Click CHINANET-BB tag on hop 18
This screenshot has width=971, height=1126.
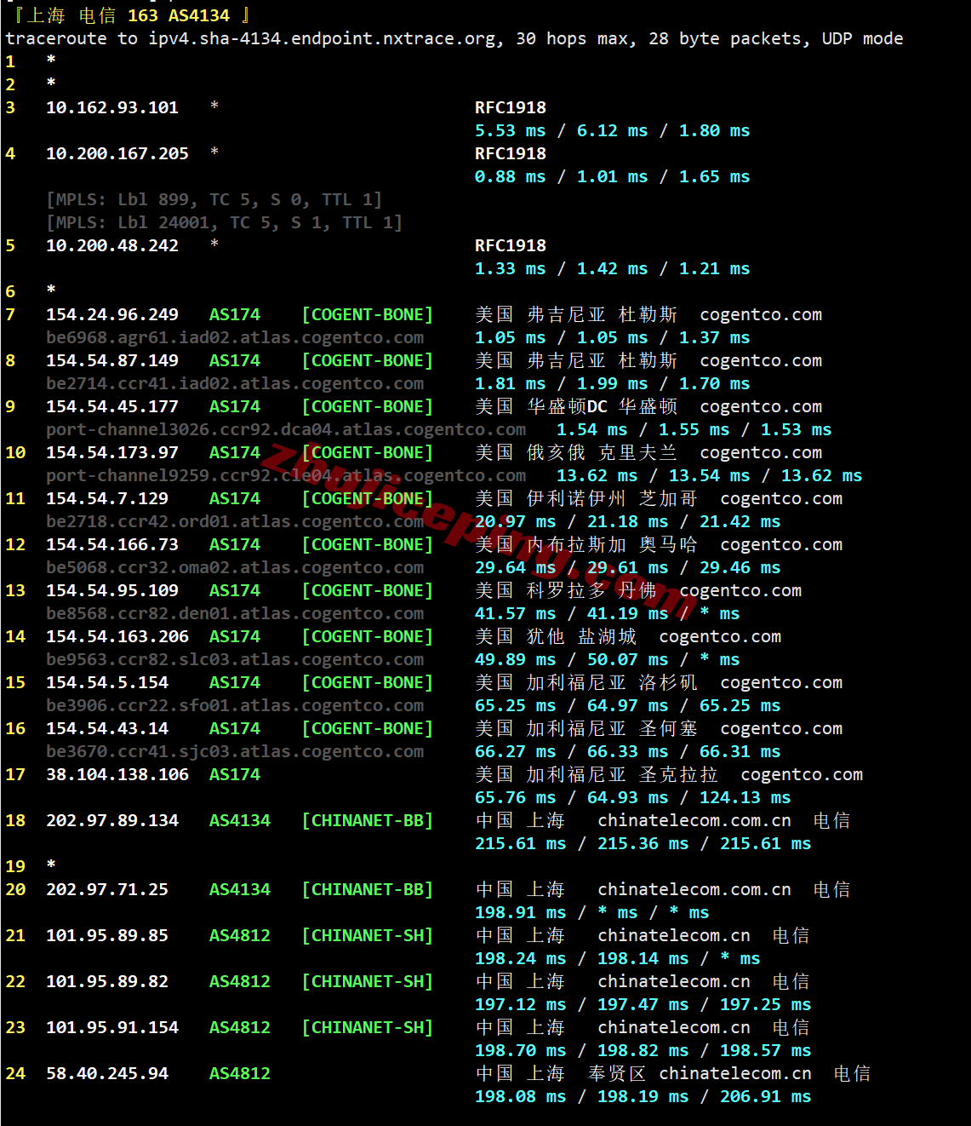(368, 820)
